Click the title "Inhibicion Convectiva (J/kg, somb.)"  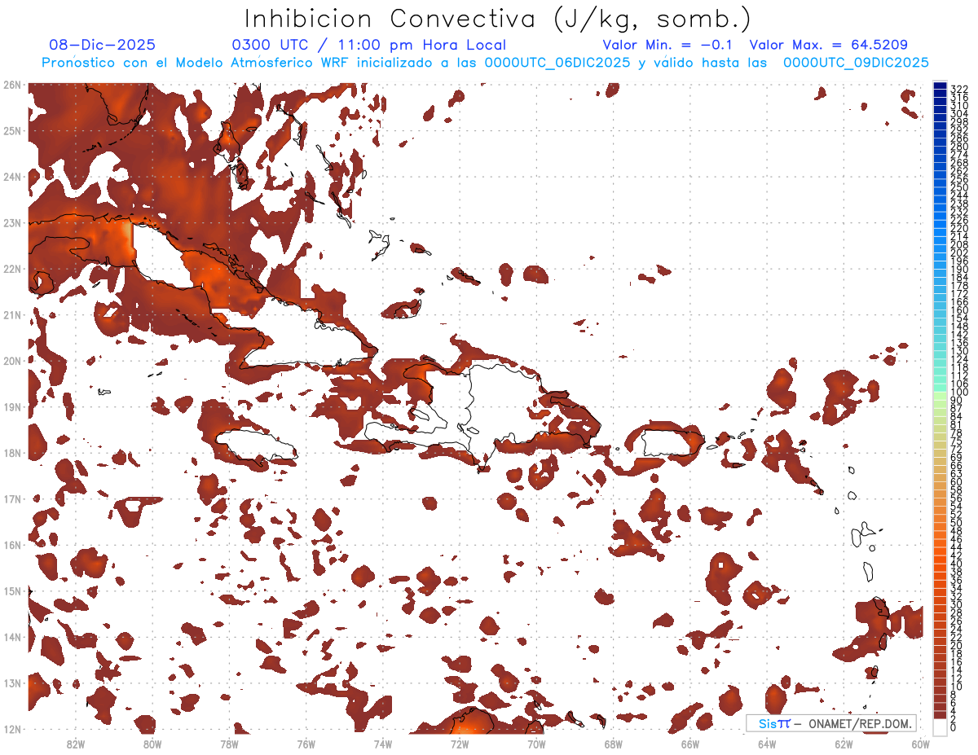499,19
